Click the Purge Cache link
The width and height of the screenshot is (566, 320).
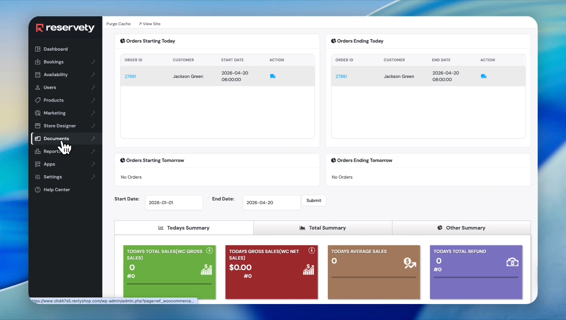pos(118,24)
